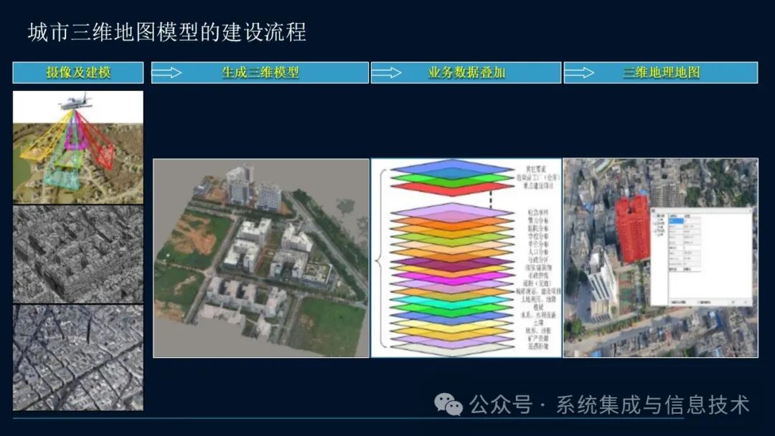Screen dimensions: 775x436
Task: Click the arrow before 生成三维模型
Action: 167,72
